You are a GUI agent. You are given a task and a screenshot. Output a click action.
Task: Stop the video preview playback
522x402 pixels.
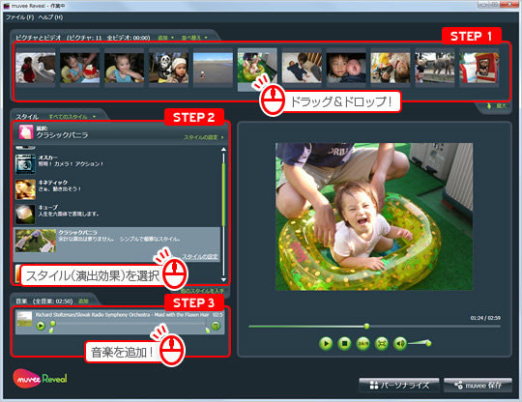tap(344, 343)
